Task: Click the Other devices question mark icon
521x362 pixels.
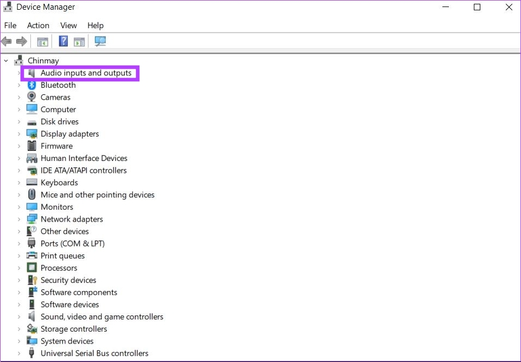Action: point(31,231)
